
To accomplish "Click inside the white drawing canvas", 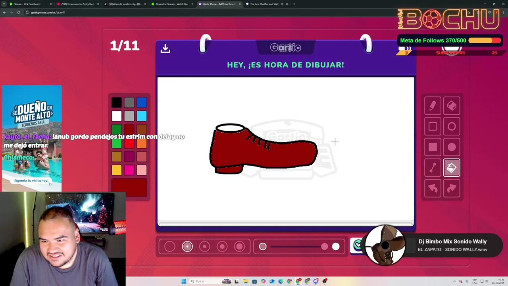I will pos(286,149).
